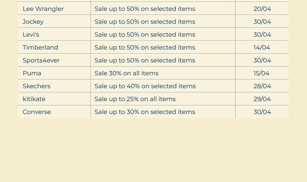Select the Timberland brand cell

40,47
